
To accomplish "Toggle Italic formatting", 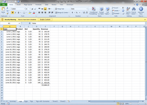I will point(16,12).
